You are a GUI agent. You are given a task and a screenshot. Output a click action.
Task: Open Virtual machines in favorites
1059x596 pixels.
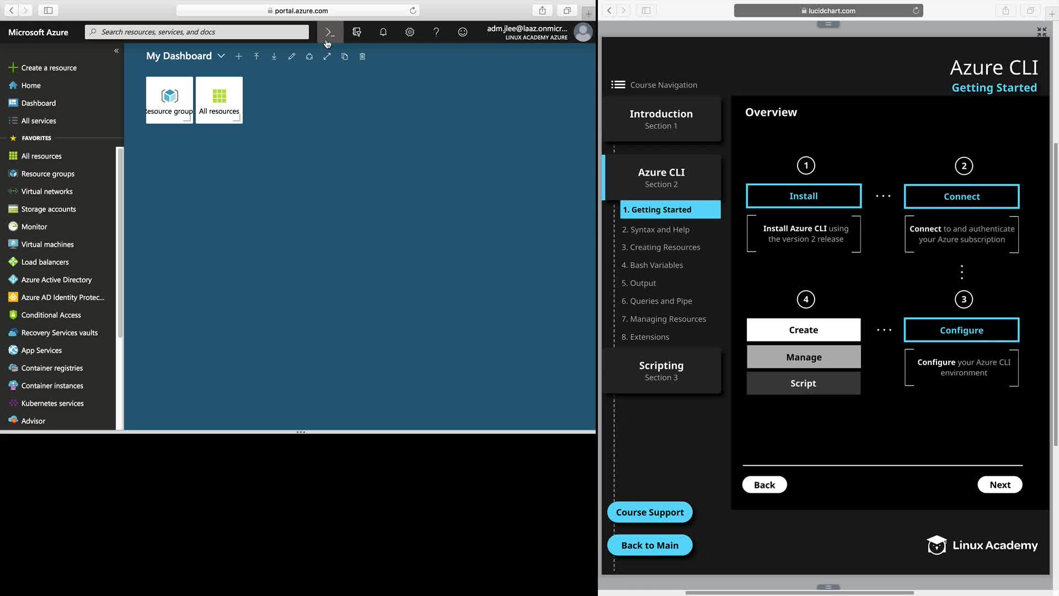(x=47, y=244)
